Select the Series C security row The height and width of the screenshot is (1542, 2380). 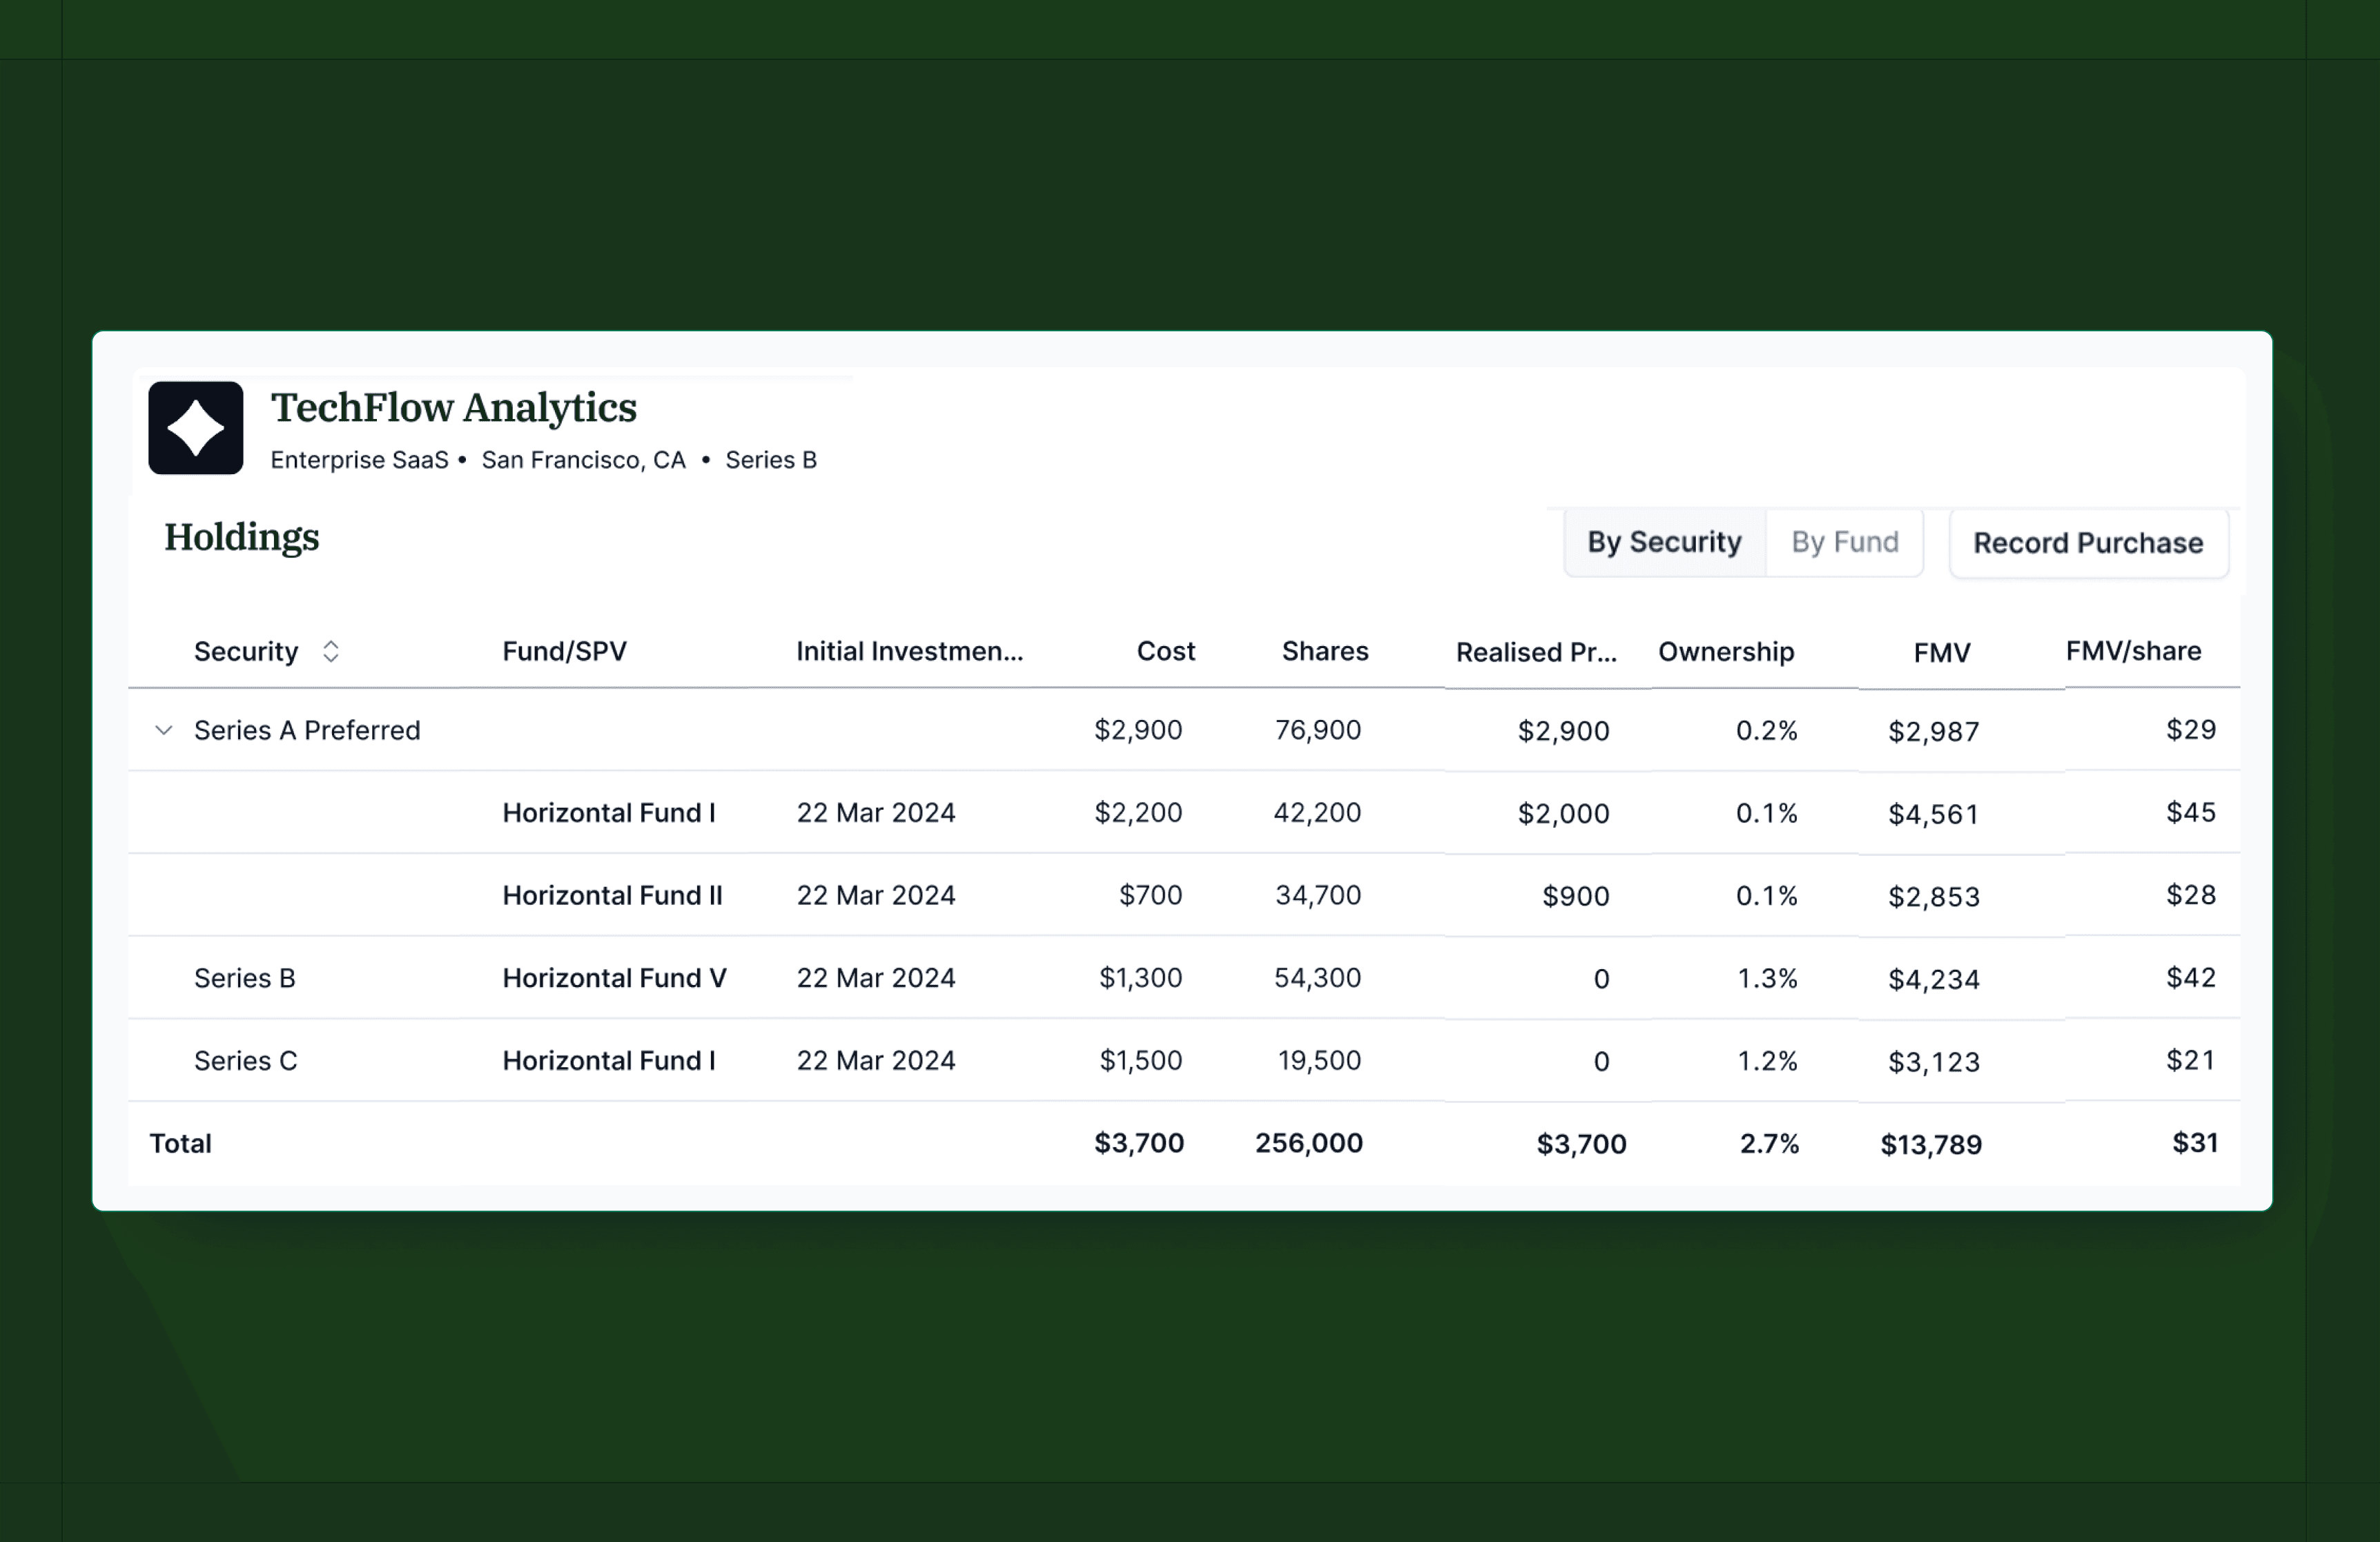pos(246,1061)
